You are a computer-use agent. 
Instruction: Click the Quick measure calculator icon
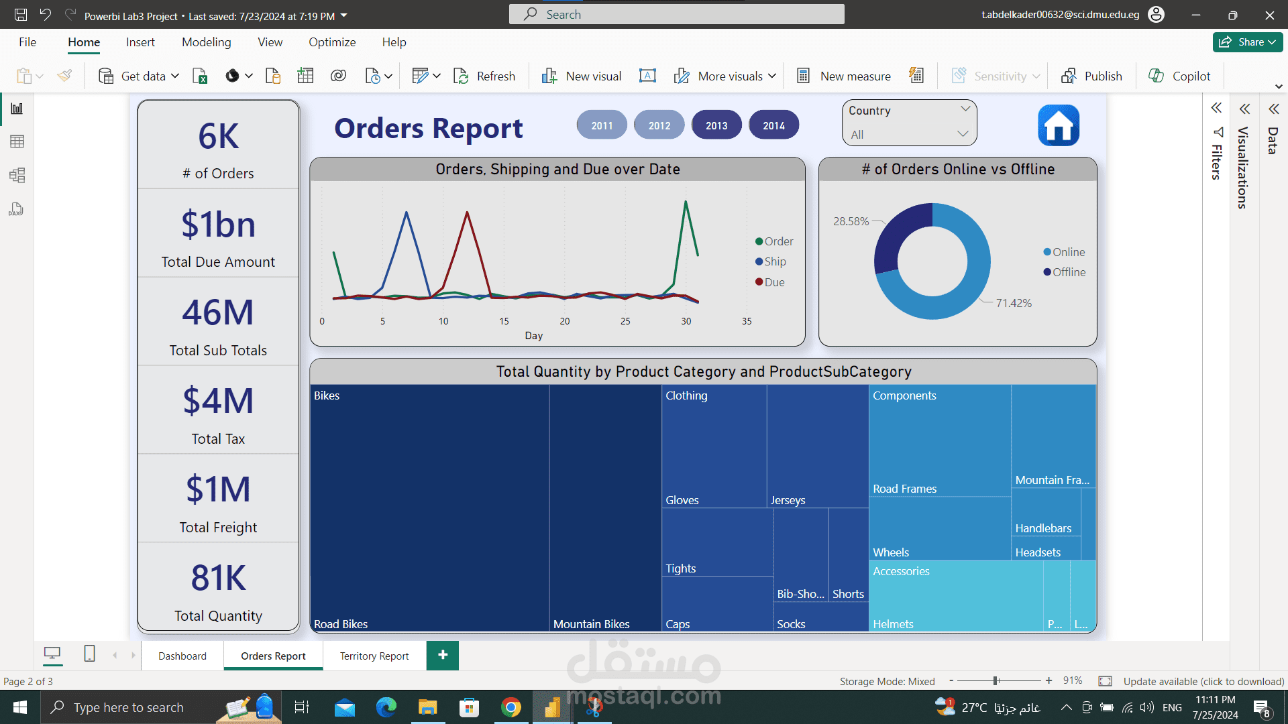[916, 76]
